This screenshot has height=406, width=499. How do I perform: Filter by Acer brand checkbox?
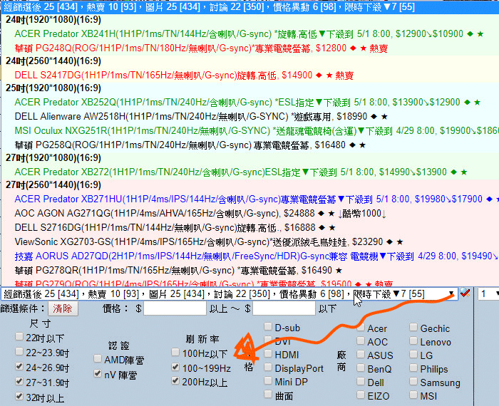[361, 327]
